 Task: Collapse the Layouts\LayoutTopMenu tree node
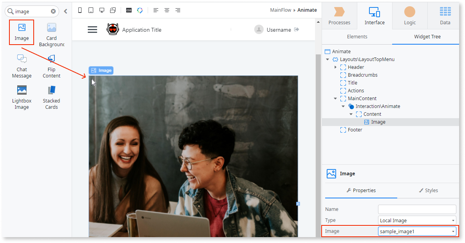coord(327,59)
